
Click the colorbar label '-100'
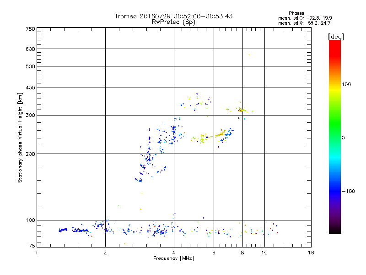348,191
